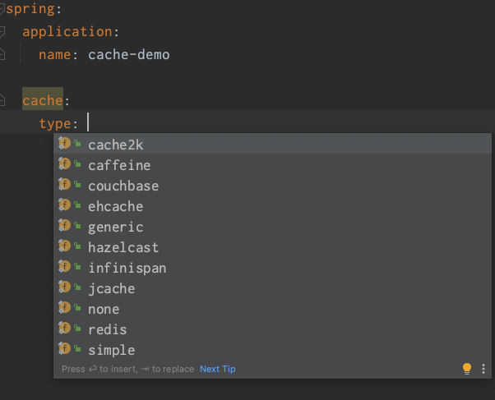Viewport: 495px width, 400px height.
Task: Collapse the application block fold marker
Action: 2,32
